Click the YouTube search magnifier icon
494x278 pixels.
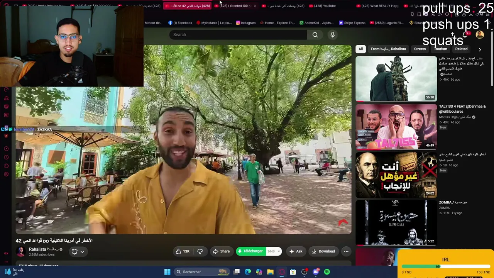tap(315, 35)
